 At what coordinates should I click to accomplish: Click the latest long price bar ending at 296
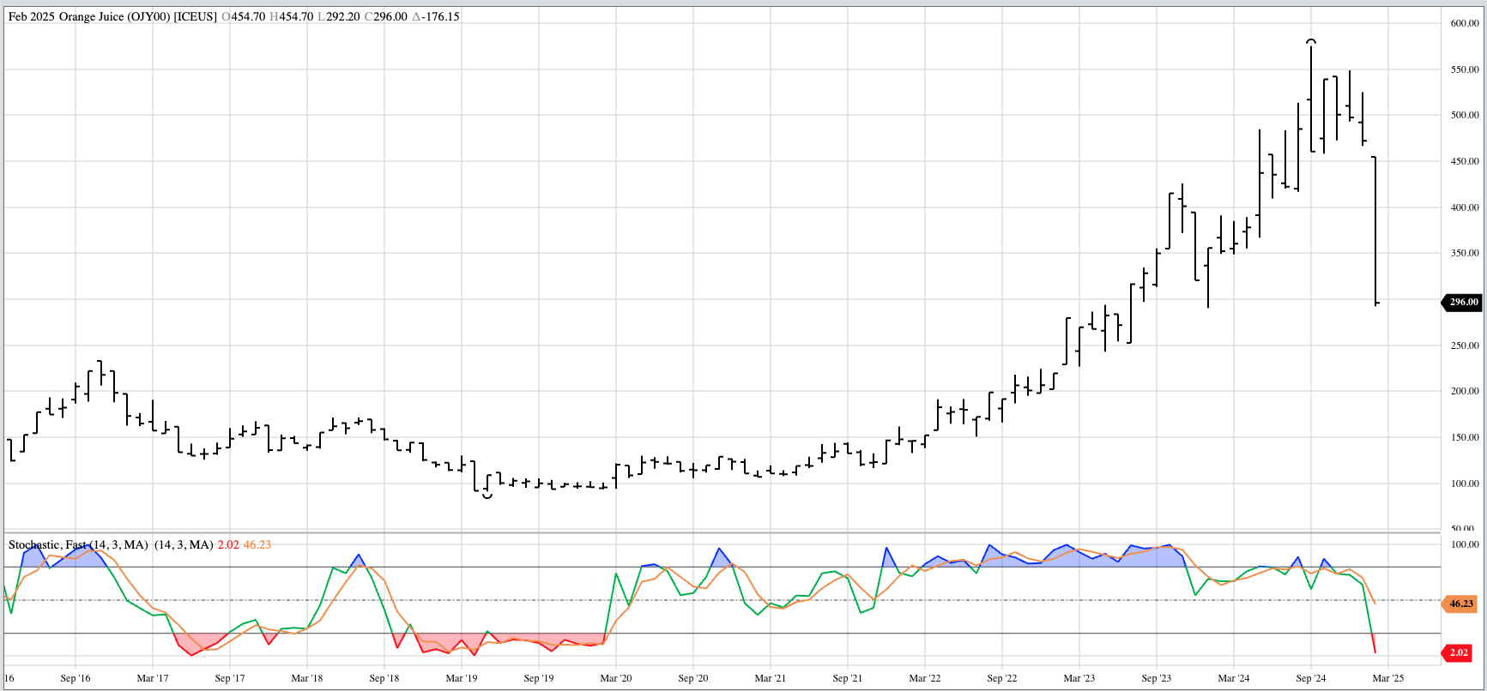pos(1375,231)
